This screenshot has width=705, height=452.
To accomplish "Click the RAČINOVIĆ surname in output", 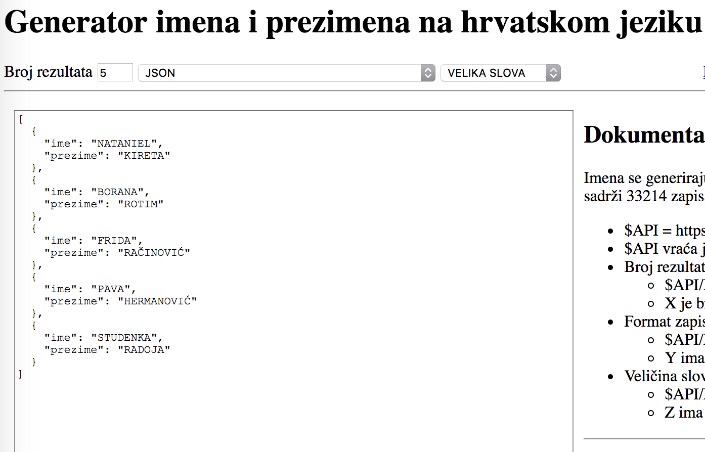I will [x=154, y=253].
